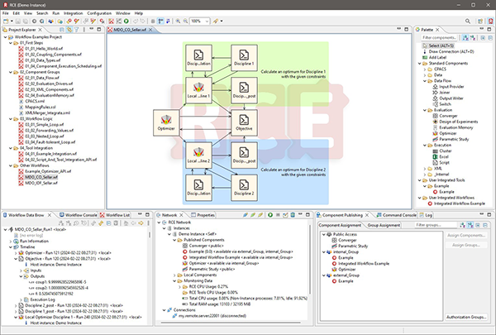Collapse the Evaluation folder in Palette
The height and width of the screenshot is (335, 496).
[425, 110]
